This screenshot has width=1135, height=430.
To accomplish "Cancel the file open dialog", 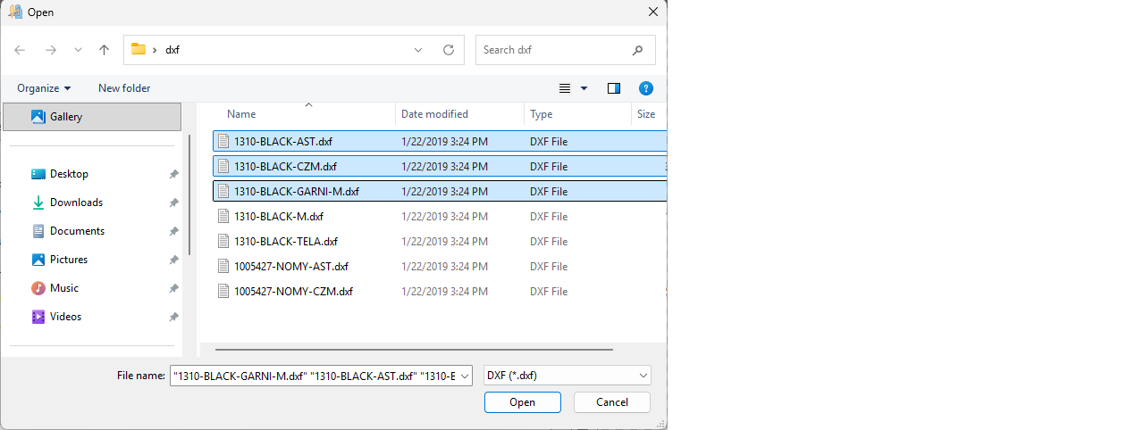I will point(612,402).
